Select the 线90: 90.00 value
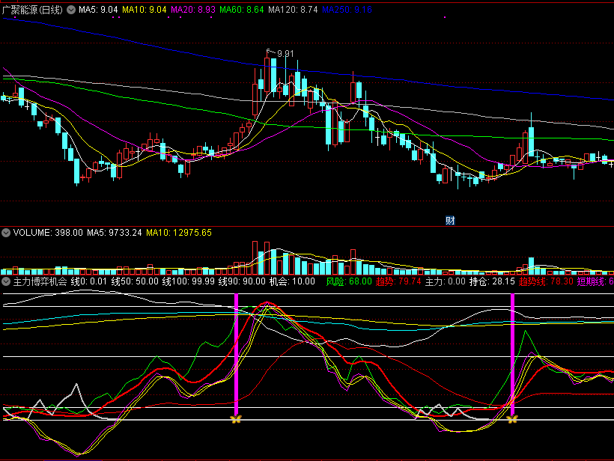614x461 pixels. [242, 281]
